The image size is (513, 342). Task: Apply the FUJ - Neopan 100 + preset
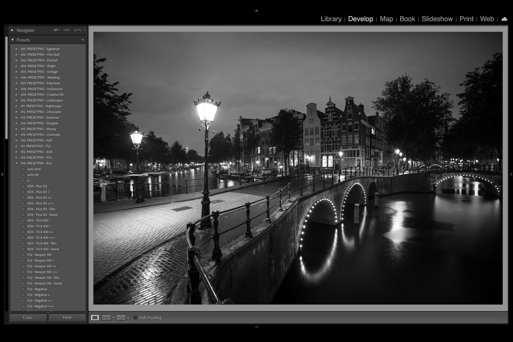41,261
